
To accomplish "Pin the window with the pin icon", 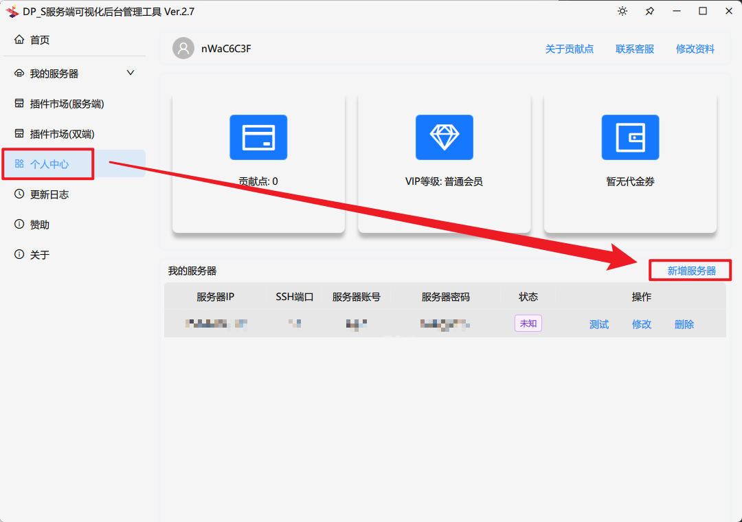I will (x=649, y=11).
